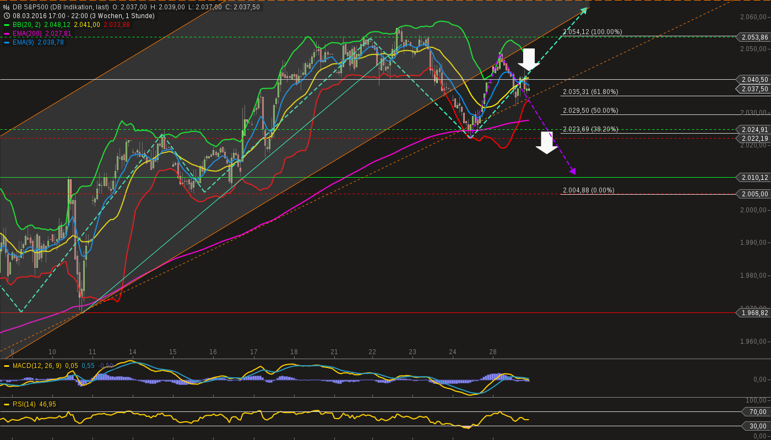Click the EMA(9) value '2.038,78'
The image size is (771, 440).
[51, 42]
